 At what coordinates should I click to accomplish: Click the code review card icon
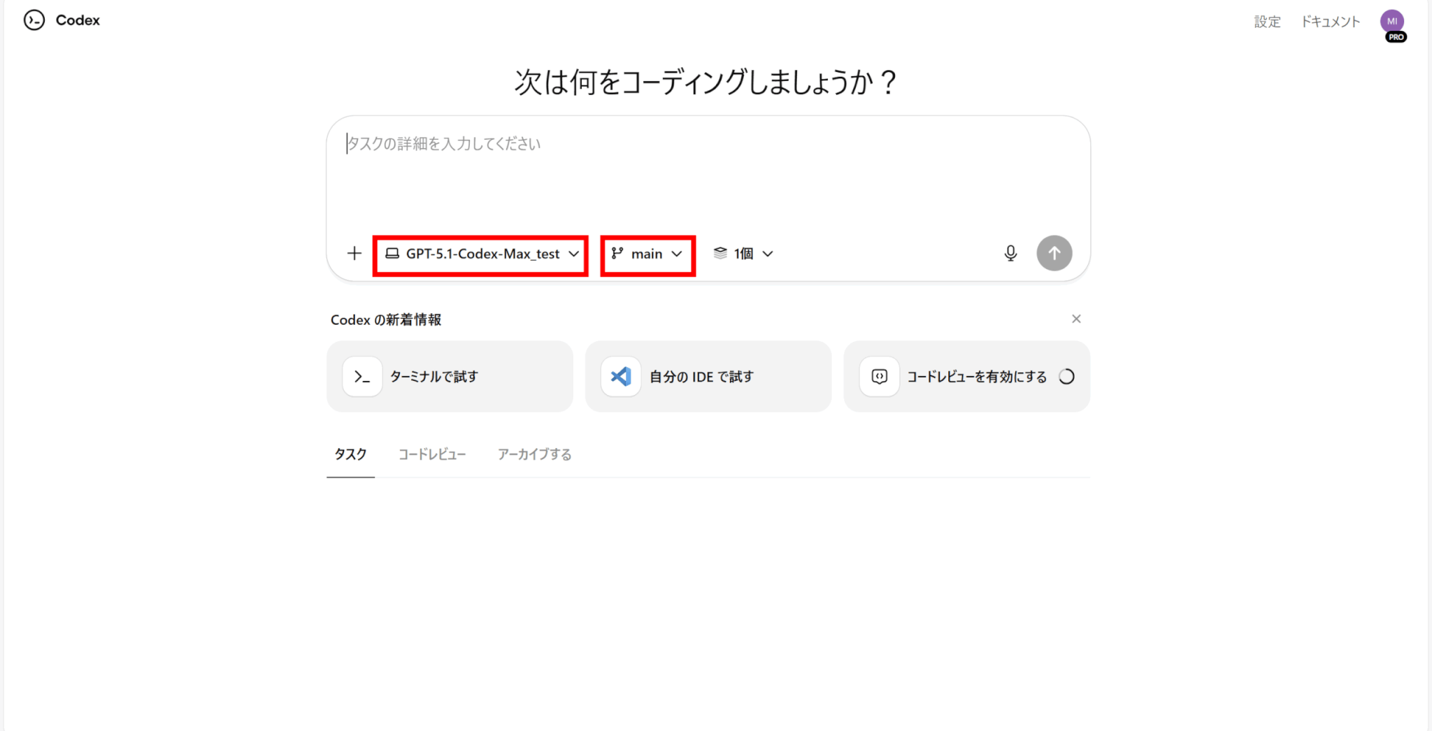tap(879, 377)
